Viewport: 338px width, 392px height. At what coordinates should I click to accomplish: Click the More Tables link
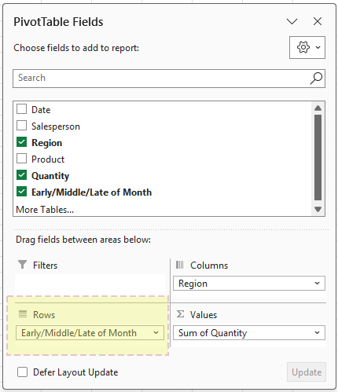click(45, 210)
